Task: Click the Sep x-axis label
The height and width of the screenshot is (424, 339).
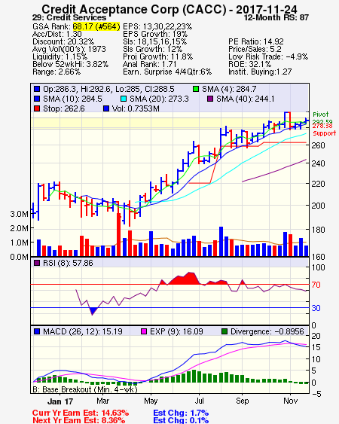Action: pyautogui.click(x=242, y=401)
